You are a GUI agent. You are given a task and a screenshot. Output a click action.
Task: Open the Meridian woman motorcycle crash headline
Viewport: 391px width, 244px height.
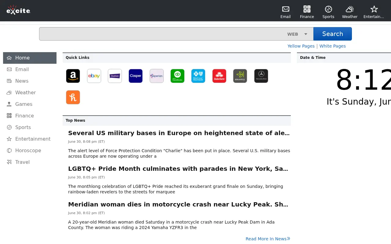178,204
